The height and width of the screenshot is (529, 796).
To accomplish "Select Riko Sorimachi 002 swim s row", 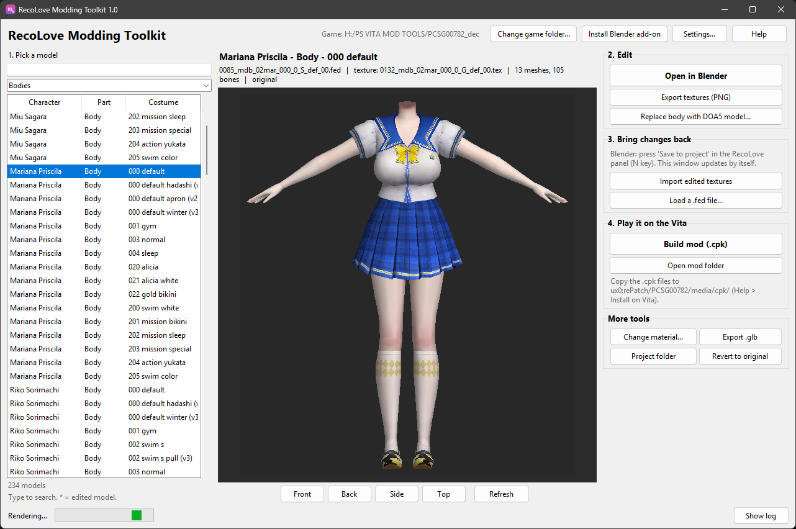I will tap(104, 445).
